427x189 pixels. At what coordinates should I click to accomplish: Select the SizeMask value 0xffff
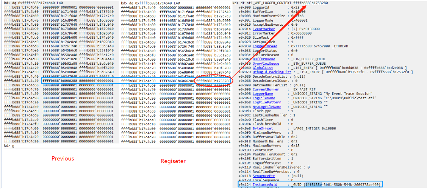pos(298,38)
